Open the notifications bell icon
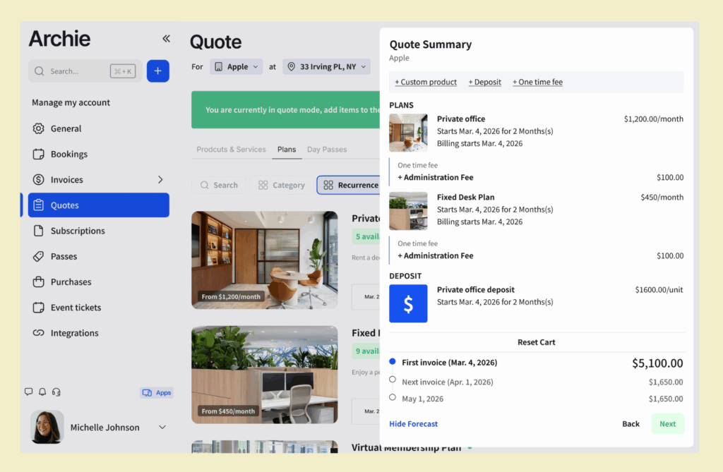This screenshot has width=723, height=472. point(42,392)
